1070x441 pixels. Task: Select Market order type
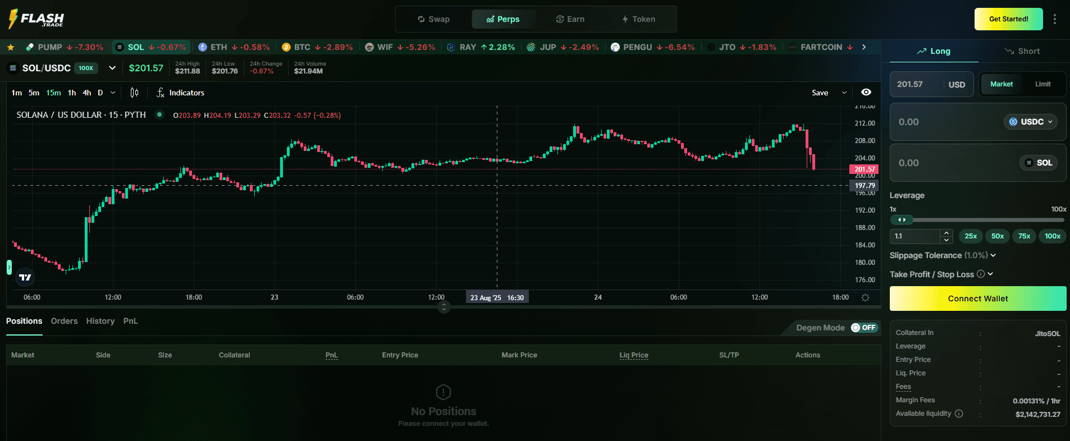coord(1002,84)
